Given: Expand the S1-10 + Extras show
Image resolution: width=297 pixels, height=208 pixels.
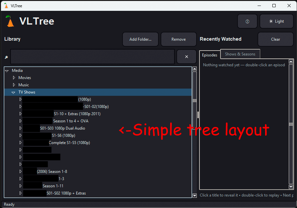Looking at the screenshot, I should (20, 114).
